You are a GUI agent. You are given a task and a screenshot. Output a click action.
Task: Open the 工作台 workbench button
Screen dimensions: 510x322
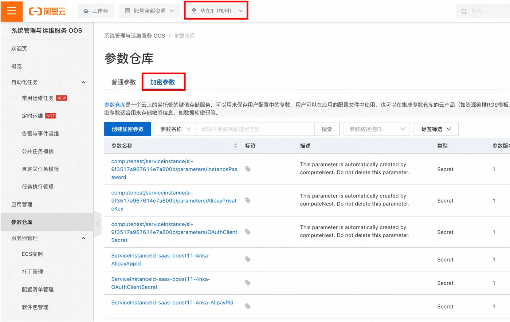pos(96,11)
